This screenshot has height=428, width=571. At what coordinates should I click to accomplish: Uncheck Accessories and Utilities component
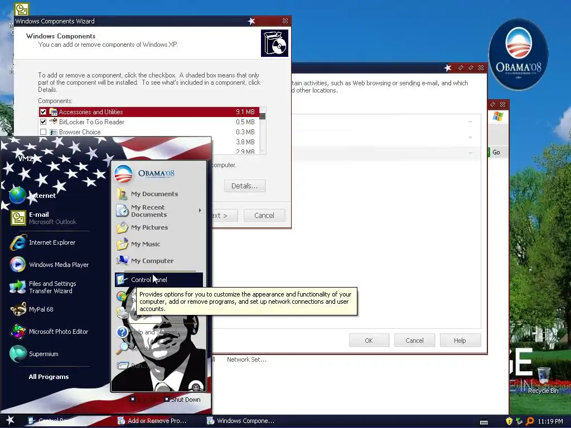pyautogui.click(x=43, y=111)
